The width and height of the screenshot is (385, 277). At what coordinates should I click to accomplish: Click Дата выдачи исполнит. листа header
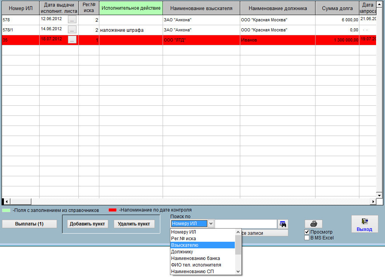pos(59,8)
